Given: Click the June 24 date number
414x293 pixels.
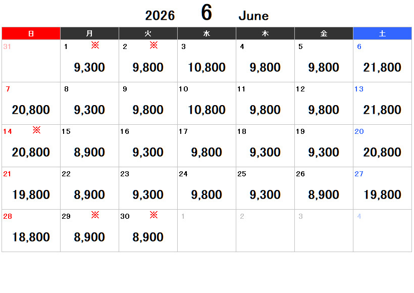Looking at the screenshot, I should coord(183,174).
